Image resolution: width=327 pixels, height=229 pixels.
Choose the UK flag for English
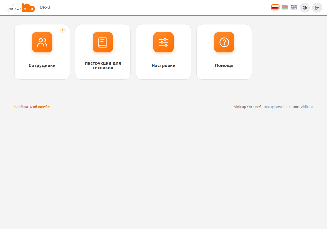point(294,7)
